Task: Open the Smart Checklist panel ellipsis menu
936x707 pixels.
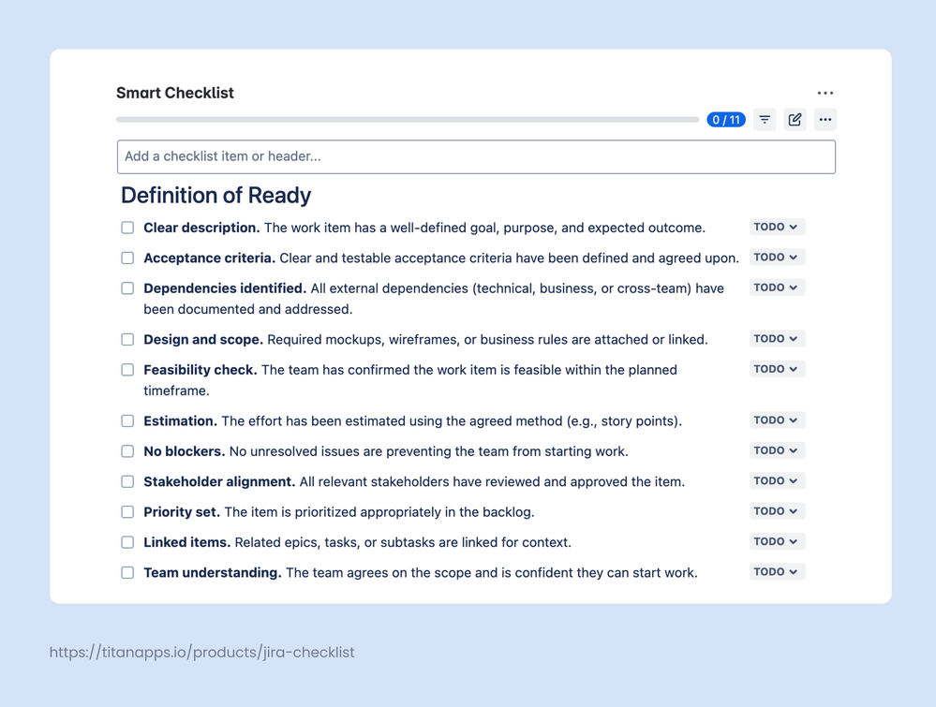Action: [825, 93]
